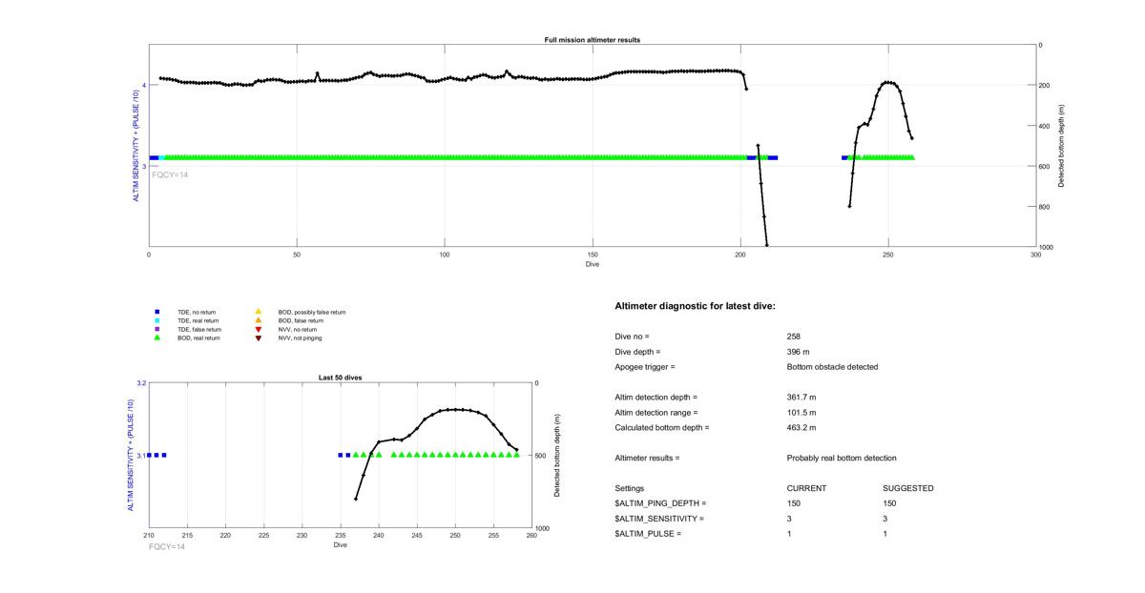This screenshot has width=1145, height=593.
Task: Click the green triangle 'BOD, real return' legend marker
Action: tap(157, 337)
